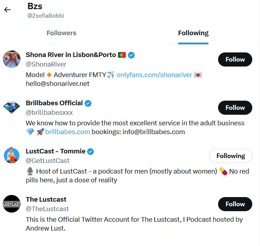Image resolution: width=260 pixels, height=246 pixels.
Task: Click The Lustcast black logo avatar
Action: (x=12, y=203)
